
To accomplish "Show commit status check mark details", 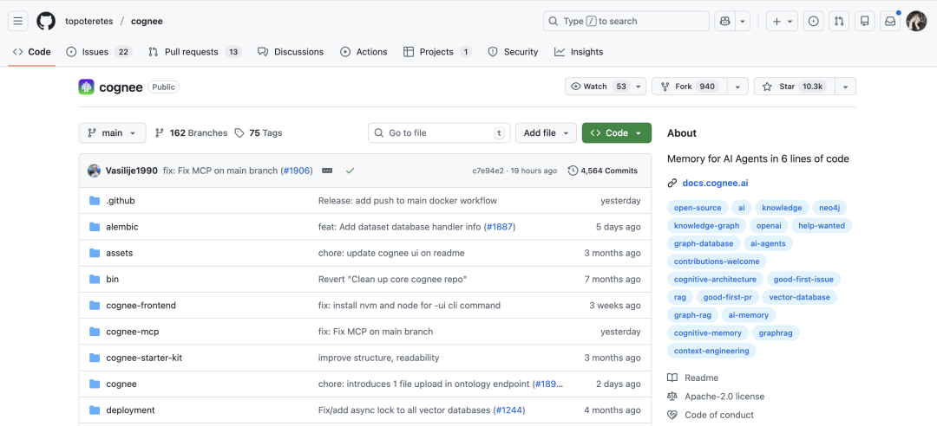I will [351, 171].
